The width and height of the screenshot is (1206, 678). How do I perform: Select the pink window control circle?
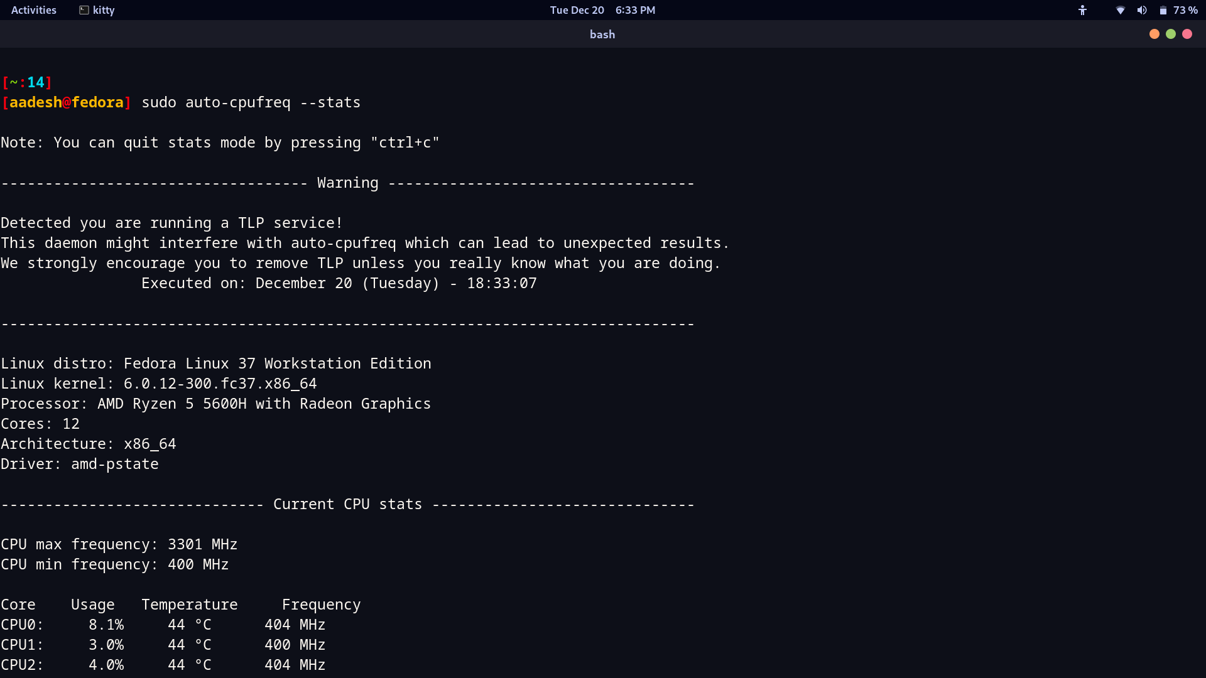tap(1187, 33)
